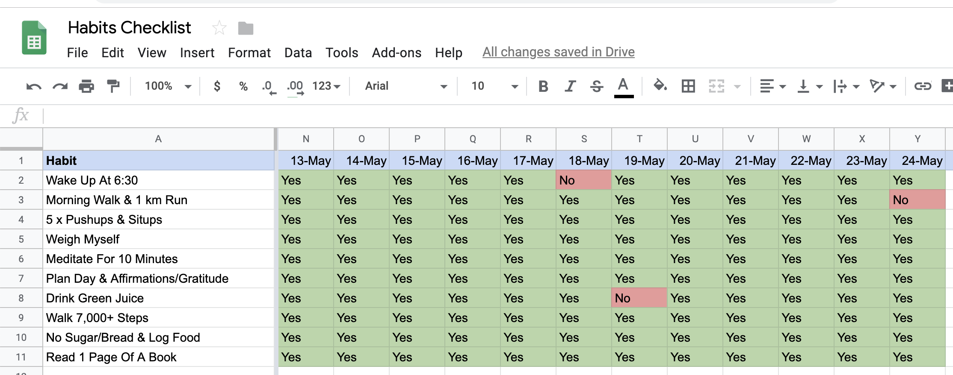Image resolution: width=953 pixels, height=375 pixels.
Task: Open the font size 10 dropdown
Action: point(495,86)
